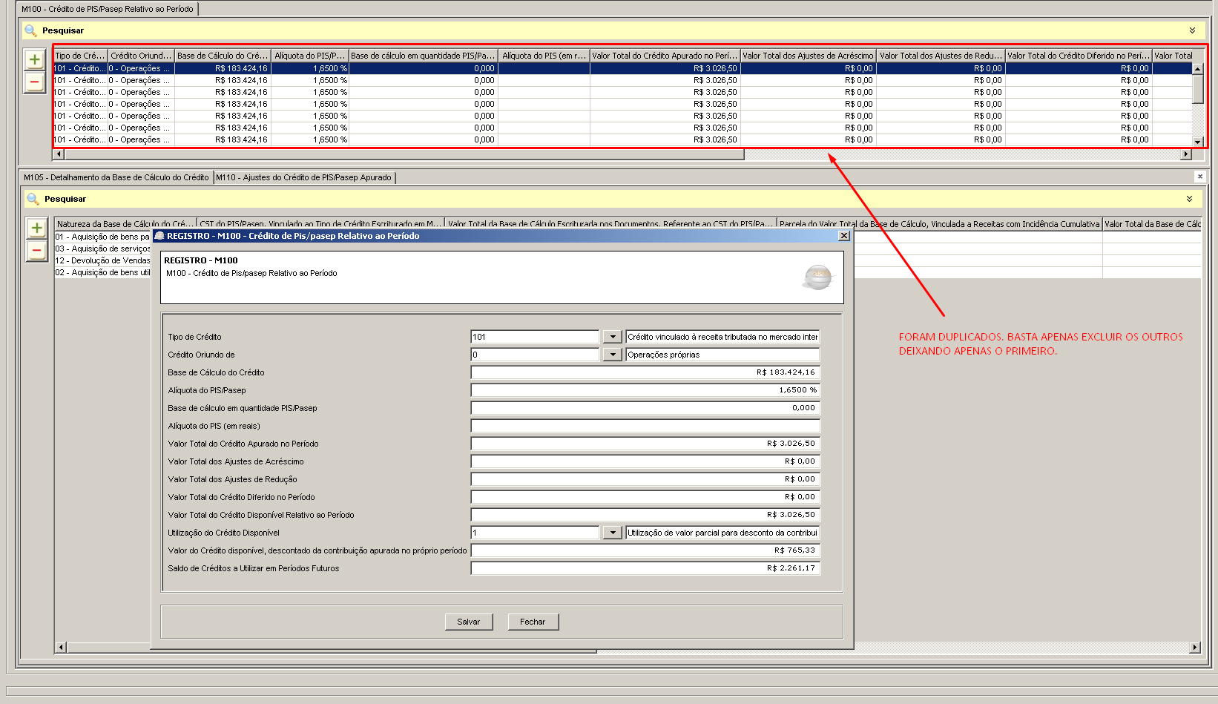Click Valor Total do Crédito Diferido field
Image resolution: width=1218 pixels, height=704 pixels.
click(645, 497)
